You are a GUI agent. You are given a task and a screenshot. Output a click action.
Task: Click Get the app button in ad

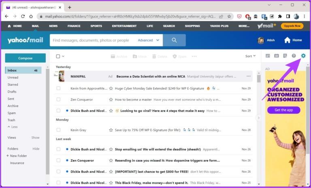coord(283,110)
